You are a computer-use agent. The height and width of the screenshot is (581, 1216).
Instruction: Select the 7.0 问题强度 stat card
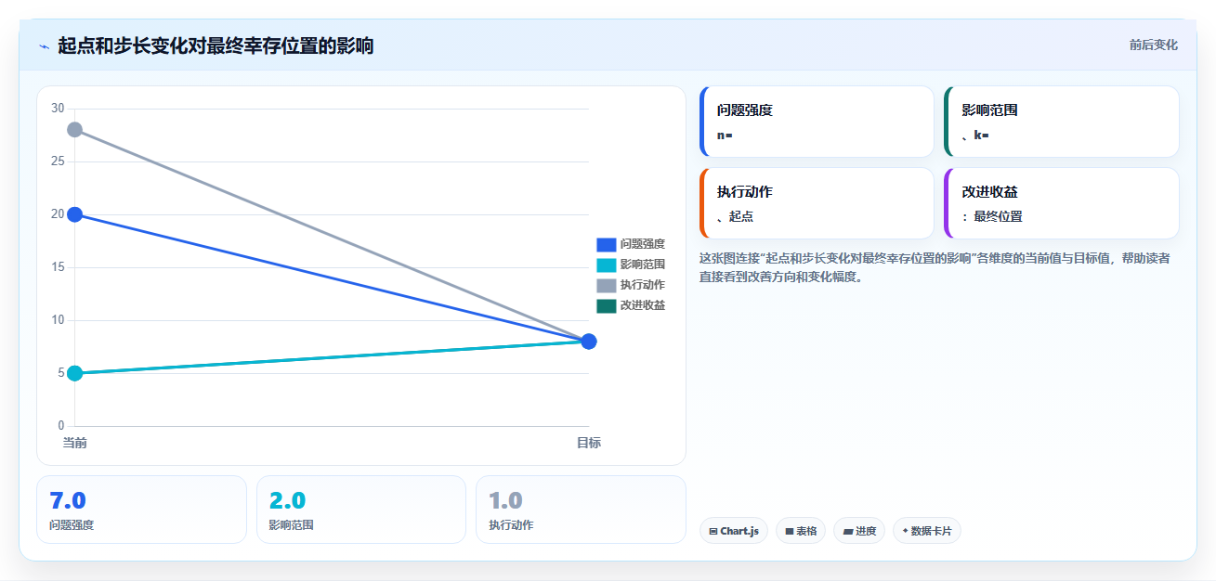coord(141,510)
